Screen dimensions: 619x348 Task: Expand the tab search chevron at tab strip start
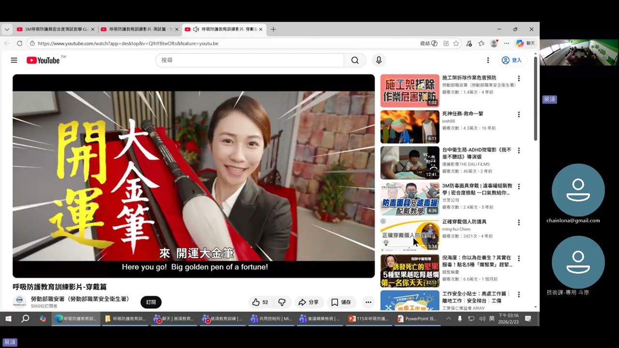[x=7, y=29]
